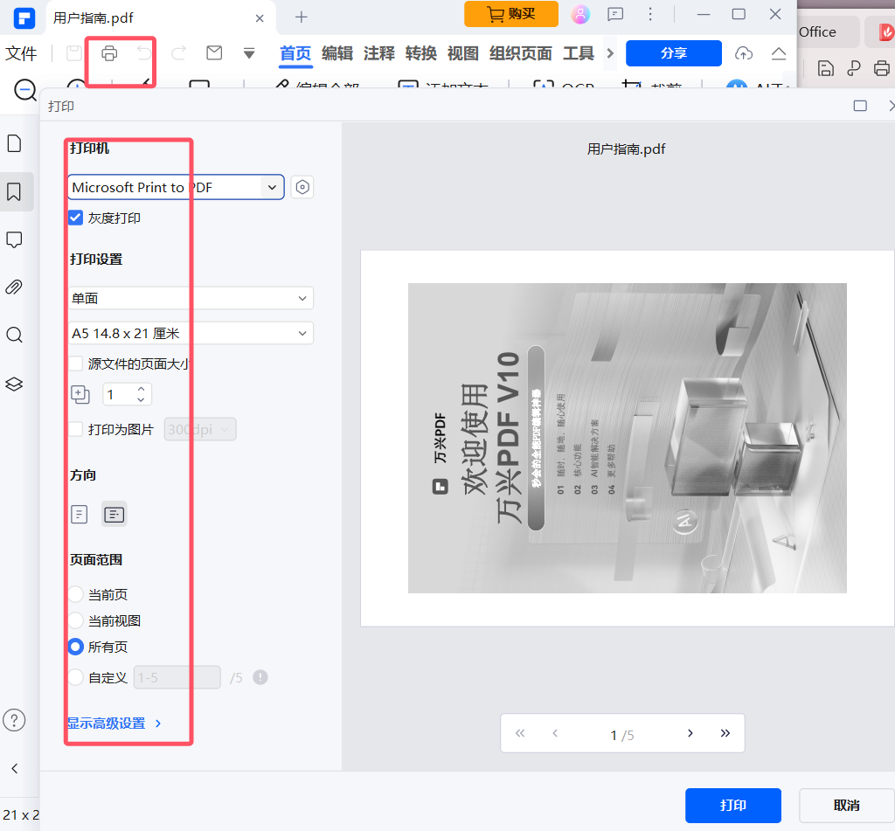Select portrait orientation under 方向
The height and width of the screenshot is (831, 895).
pyautogui.click(x=79, y=515)
